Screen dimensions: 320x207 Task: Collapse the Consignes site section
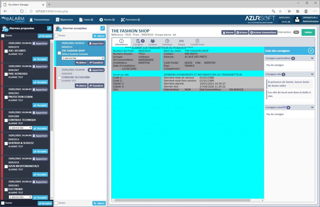pos(312,75)
